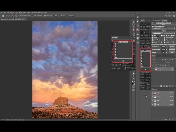Screen dimensions: 176x132
Task: Click create new layer icon in Layers panel
Action: pyautogui.click(x=170, y=86)
